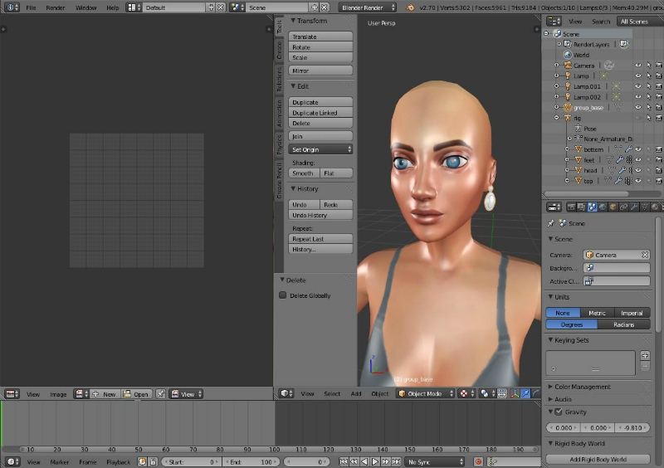This screenshot has height=468, width=664.
Task: Expand the Color Management panel
Action: (581, 387)
